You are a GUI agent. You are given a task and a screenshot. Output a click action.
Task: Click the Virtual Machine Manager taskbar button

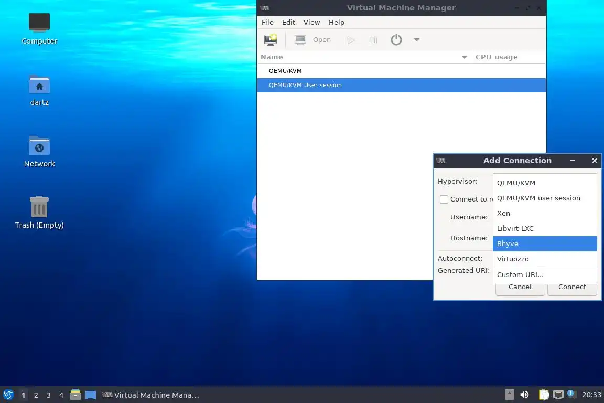coord(150,395)
